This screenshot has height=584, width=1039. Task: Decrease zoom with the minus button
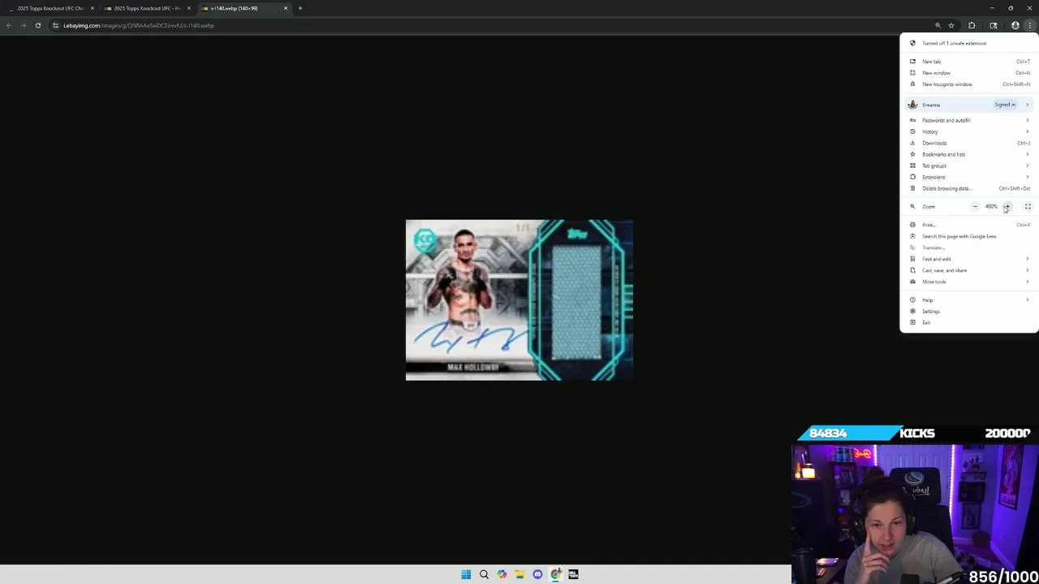(975, 207)
